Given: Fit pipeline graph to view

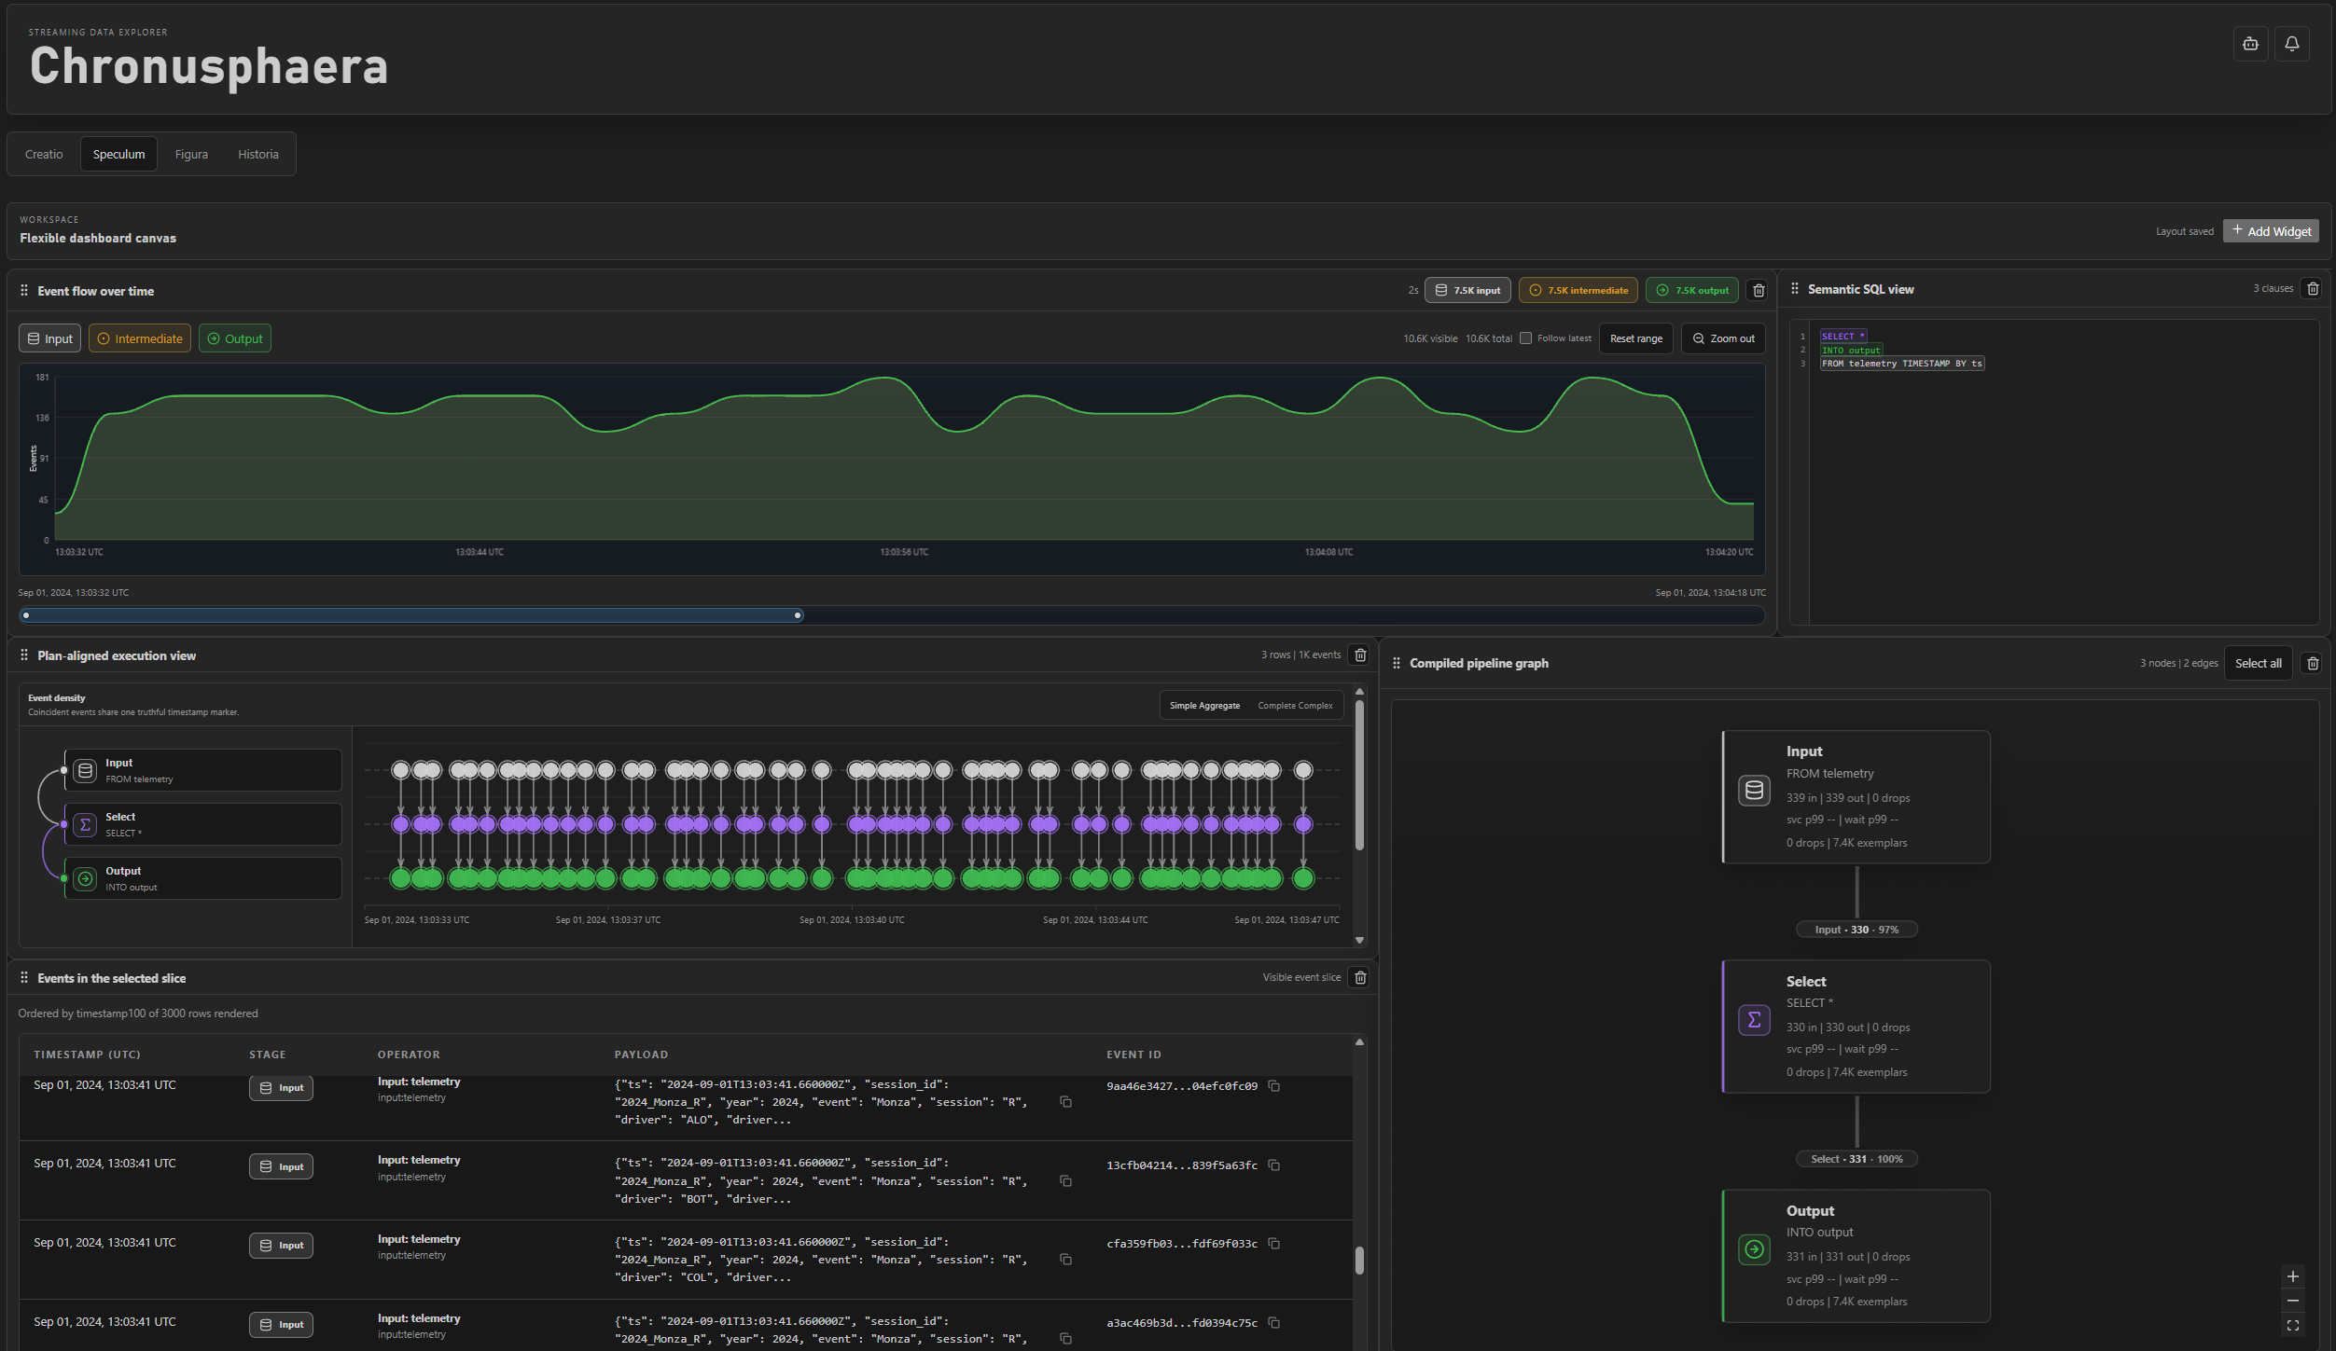Looking at the screenshot, I should [x=2293, y=1325].
